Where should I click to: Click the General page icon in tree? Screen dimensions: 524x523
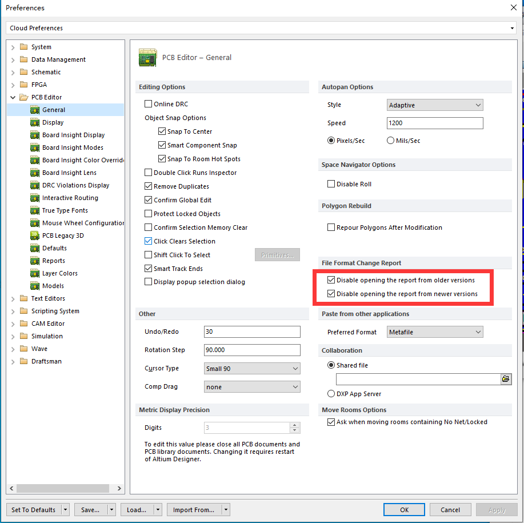click(x=35, y=110)
